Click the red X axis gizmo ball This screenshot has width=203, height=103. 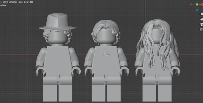[x=202, y=5]
